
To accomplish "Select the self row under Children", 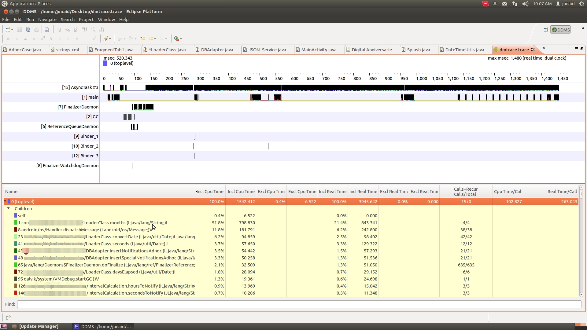I will click(x=290, y=216).
